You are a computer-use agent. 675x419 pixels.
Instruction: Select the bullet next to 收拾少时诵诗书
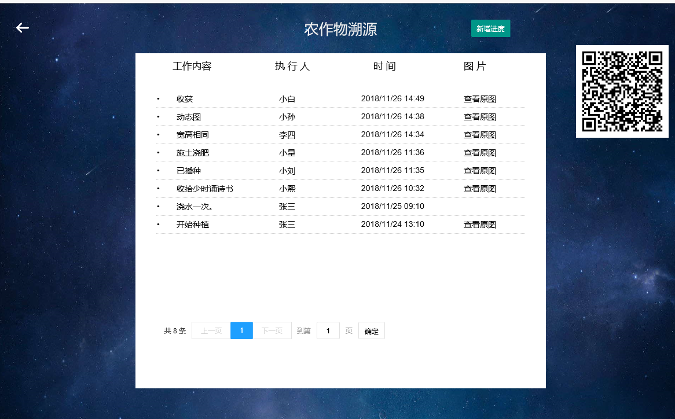click(x=157, y=188)
